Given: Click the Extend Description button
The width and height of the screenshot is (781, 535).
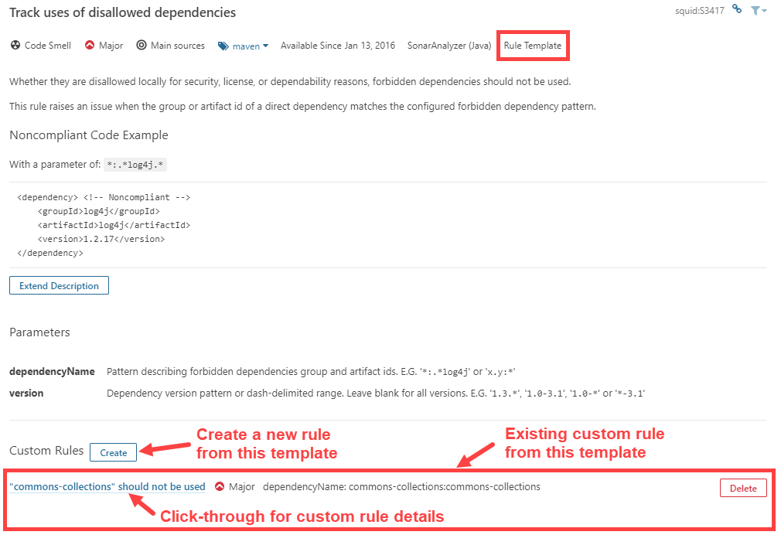Looking at the screenshot, I should click(x=59, y=285).
